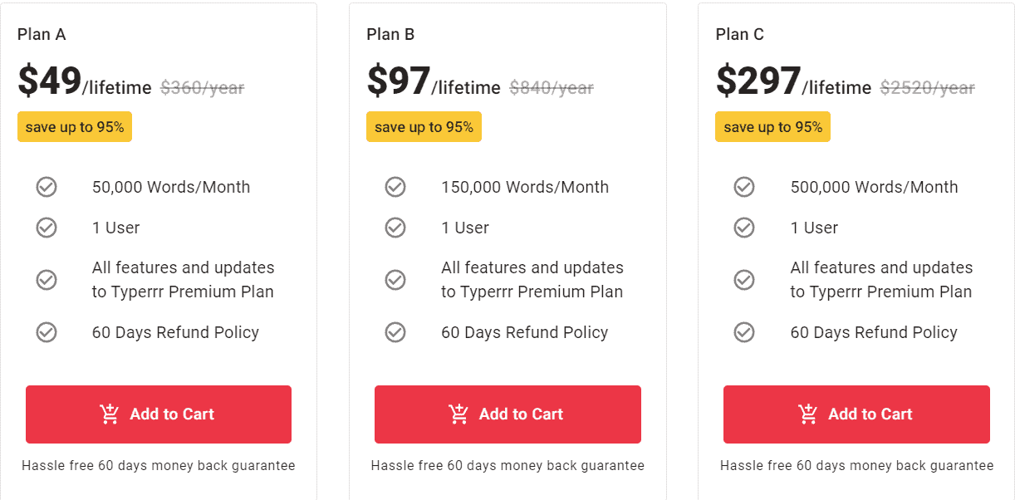
Task: Click the cart icon on Plan C button
Action: [x=807, y=414]
